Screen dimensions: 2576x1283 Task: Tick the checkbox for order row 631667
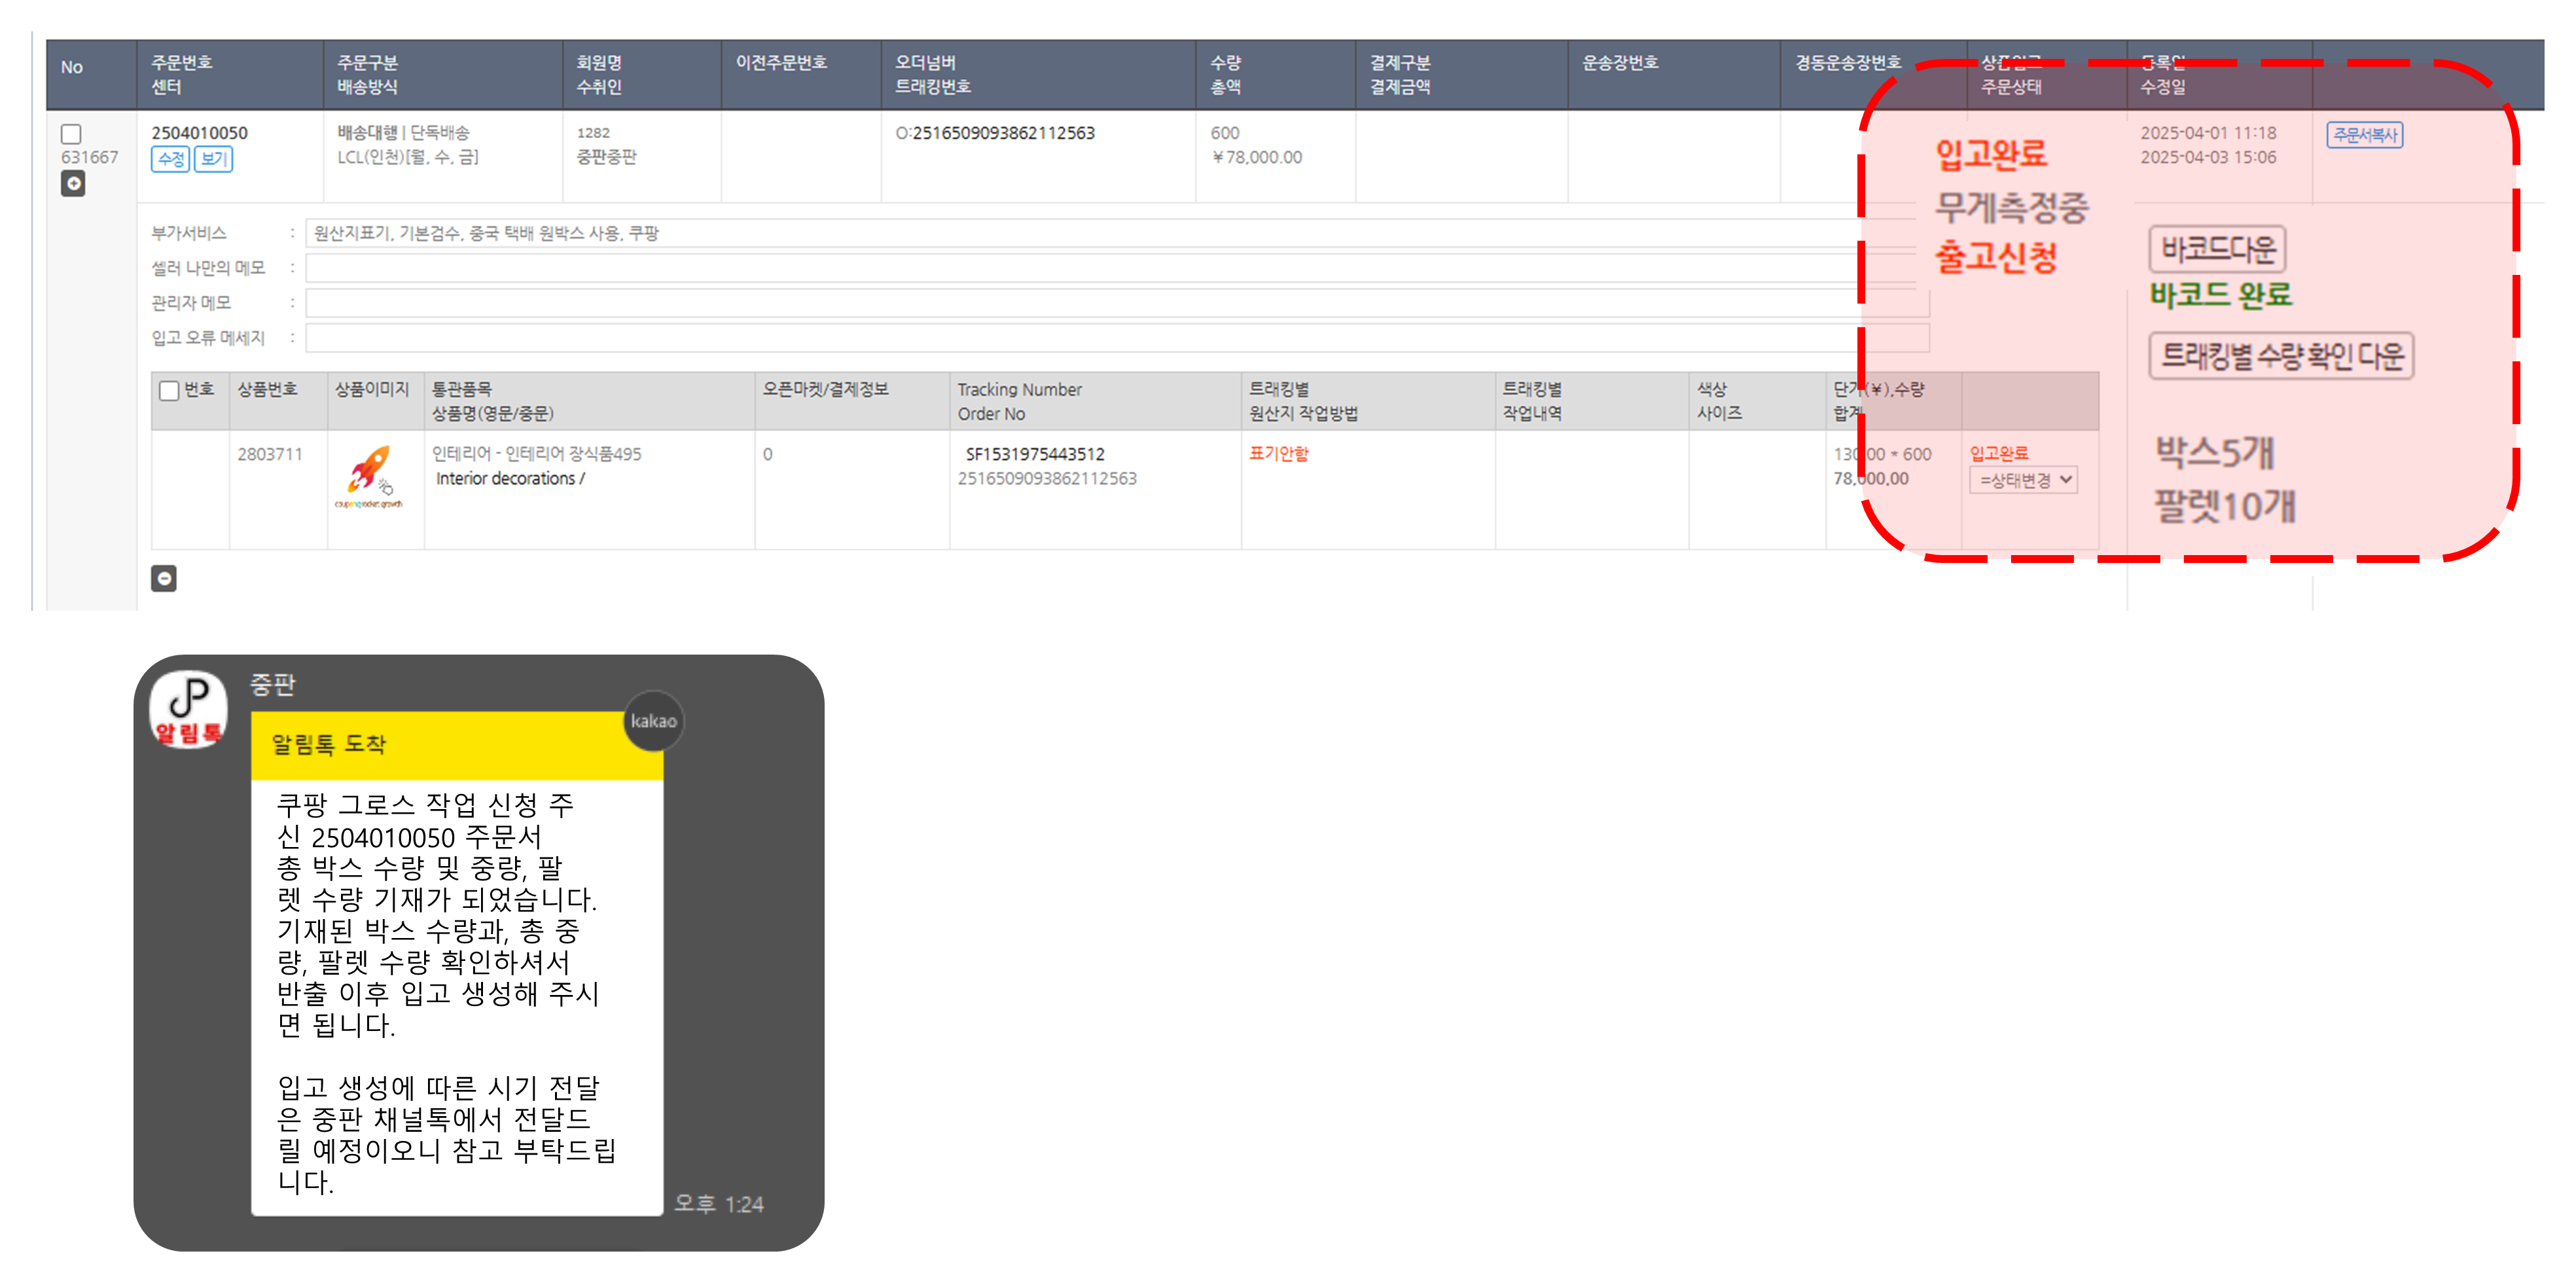point(71,134)
